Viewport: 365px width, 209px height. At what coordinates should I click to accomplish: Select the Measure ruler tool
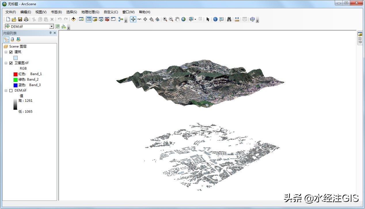click(x=237, y=19)
